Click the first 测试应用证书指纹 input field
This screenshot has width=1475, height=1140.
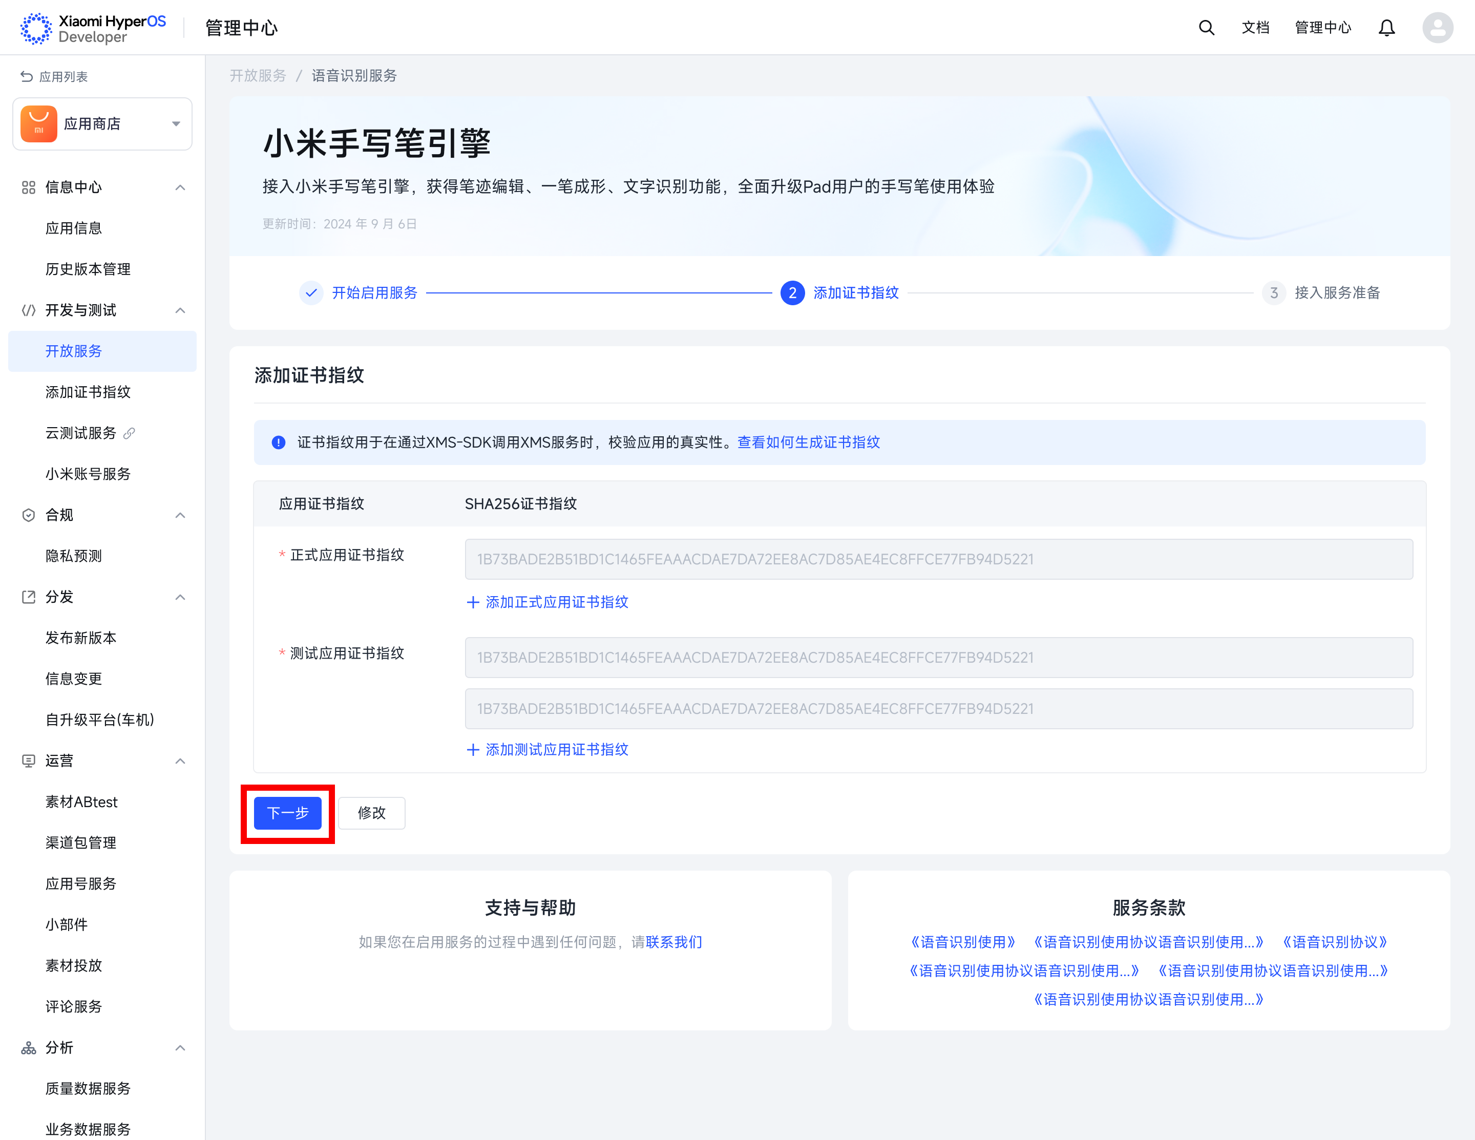coord(939,658)
